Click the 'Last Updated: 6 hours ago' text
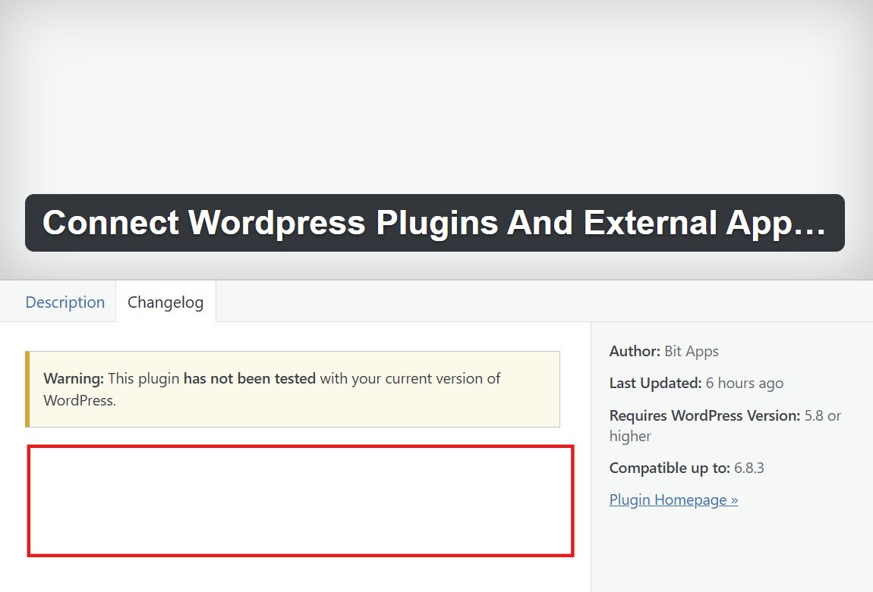Viewport: 873px width, 592px height. click(696, 383)
